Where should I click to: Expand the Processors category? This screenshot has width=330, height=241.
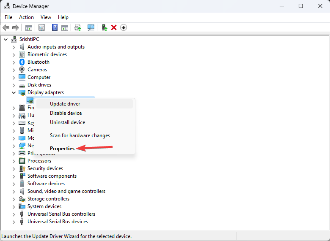[14, 161]
